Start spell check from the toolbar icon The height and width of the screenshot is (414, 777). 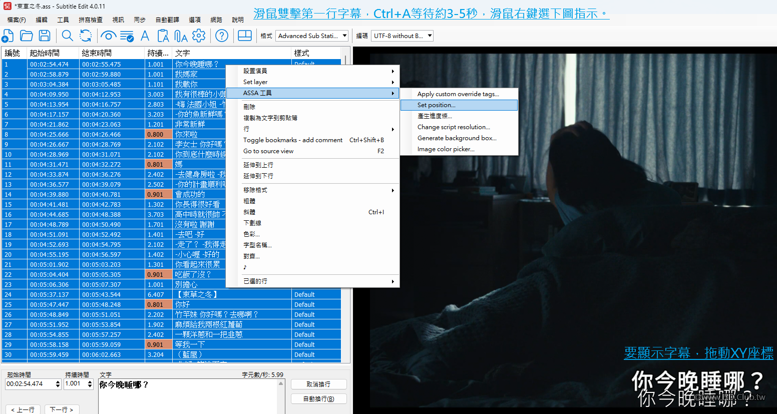coord(127,36)
